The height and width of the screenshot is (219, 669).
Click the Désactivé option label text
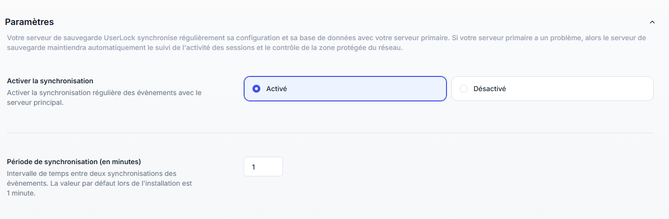[x=490, y=89]
